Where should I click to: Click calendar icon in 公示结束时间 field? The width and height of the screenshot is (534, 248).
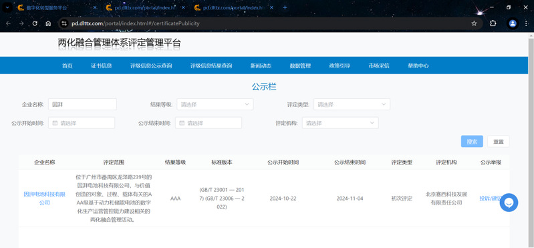[x=182, y=123]
